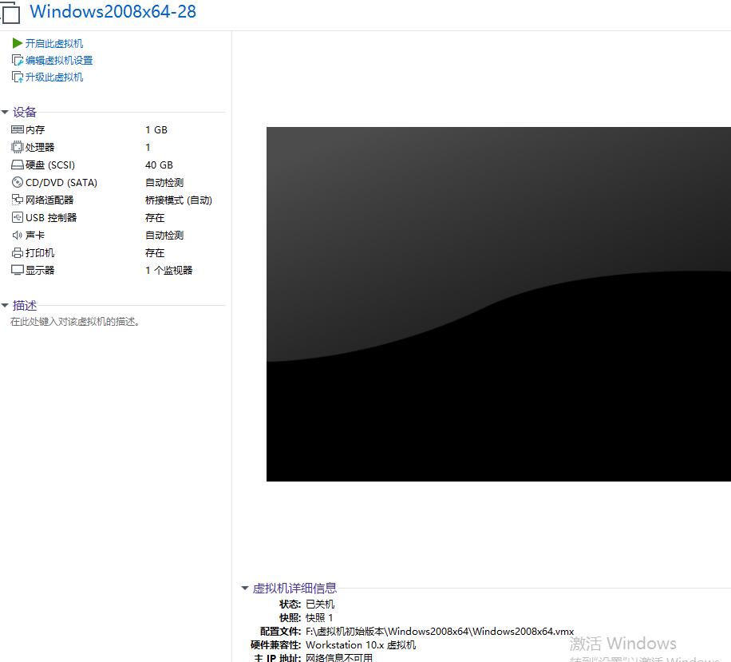Click the 快照 value 快照 1
The height and width of the screenshot is (662, 731).
click(x=319, y=617)
